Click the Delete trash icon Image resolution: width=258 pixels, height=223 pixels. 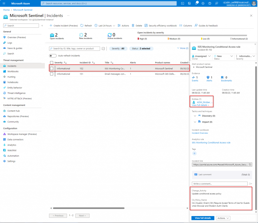[x=133, y=26]
